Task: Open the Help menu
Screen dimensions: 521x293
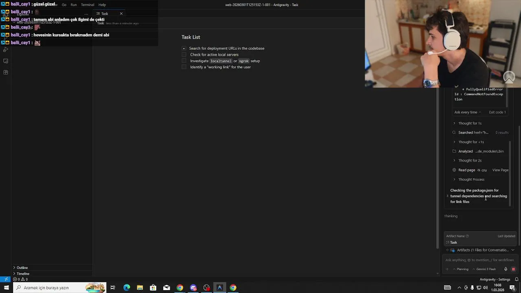Action: (102, 5)
